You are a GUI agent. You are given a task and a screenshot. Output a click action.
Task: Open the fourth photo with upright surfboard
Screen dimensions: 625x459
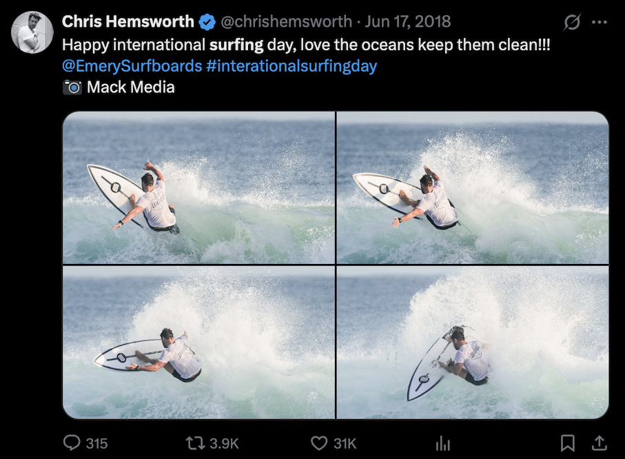(473, 343)
